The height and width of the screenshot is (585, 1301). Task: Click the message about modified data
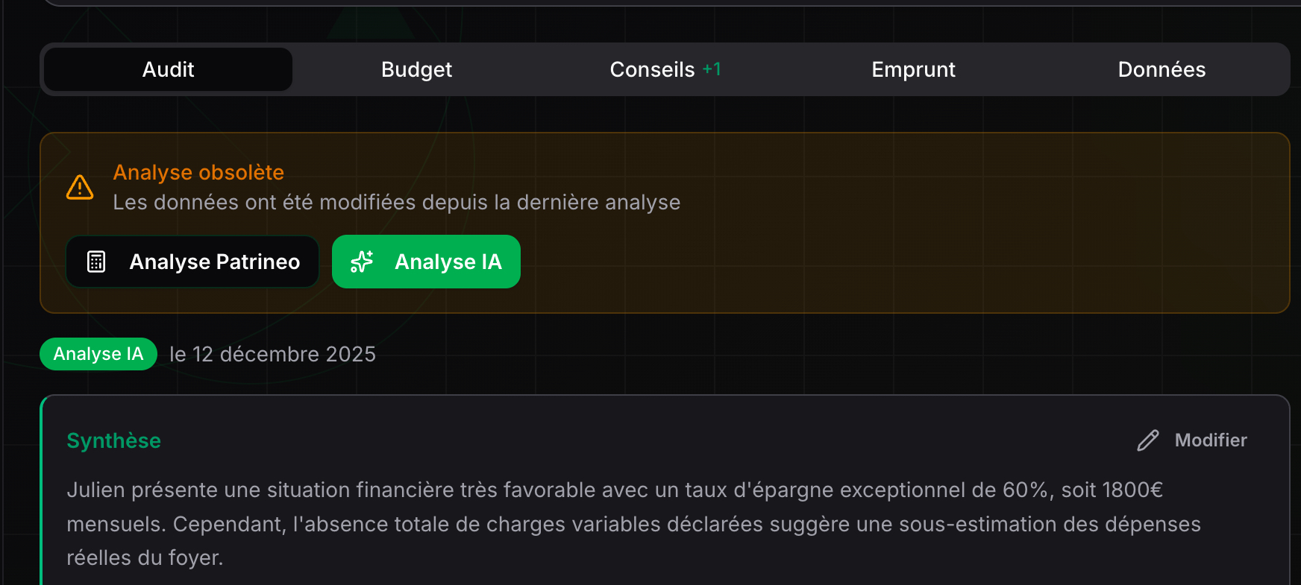point(396,201)
